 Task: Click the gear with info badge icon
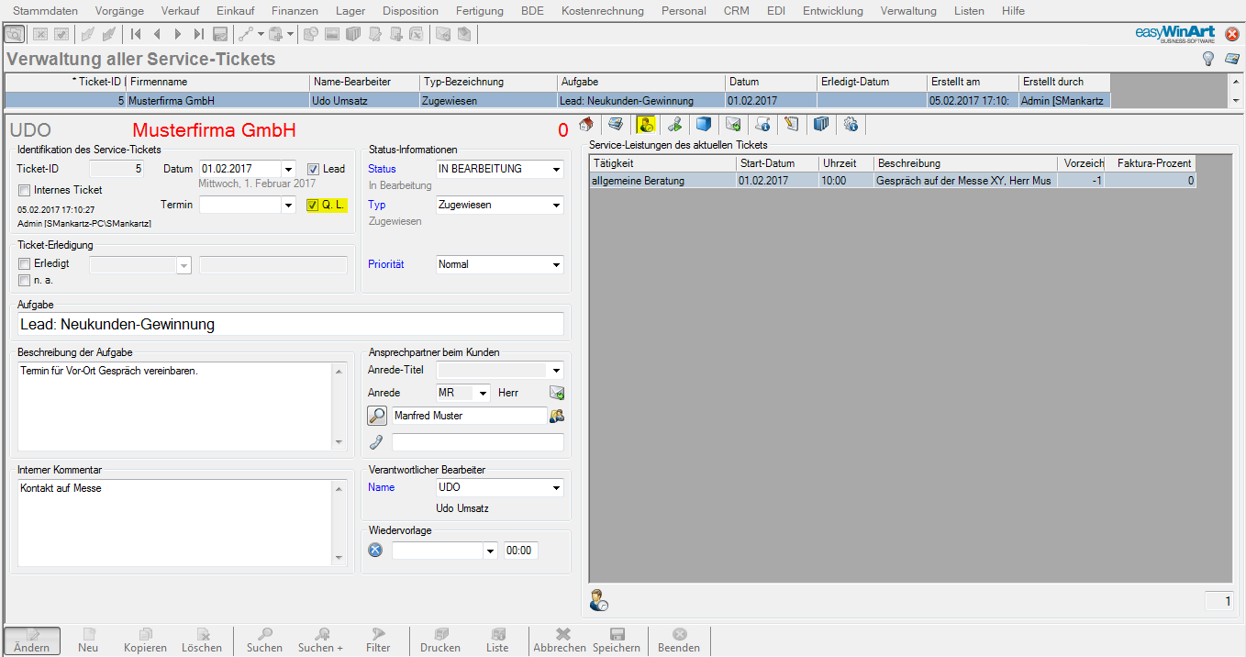coord(851,124)
